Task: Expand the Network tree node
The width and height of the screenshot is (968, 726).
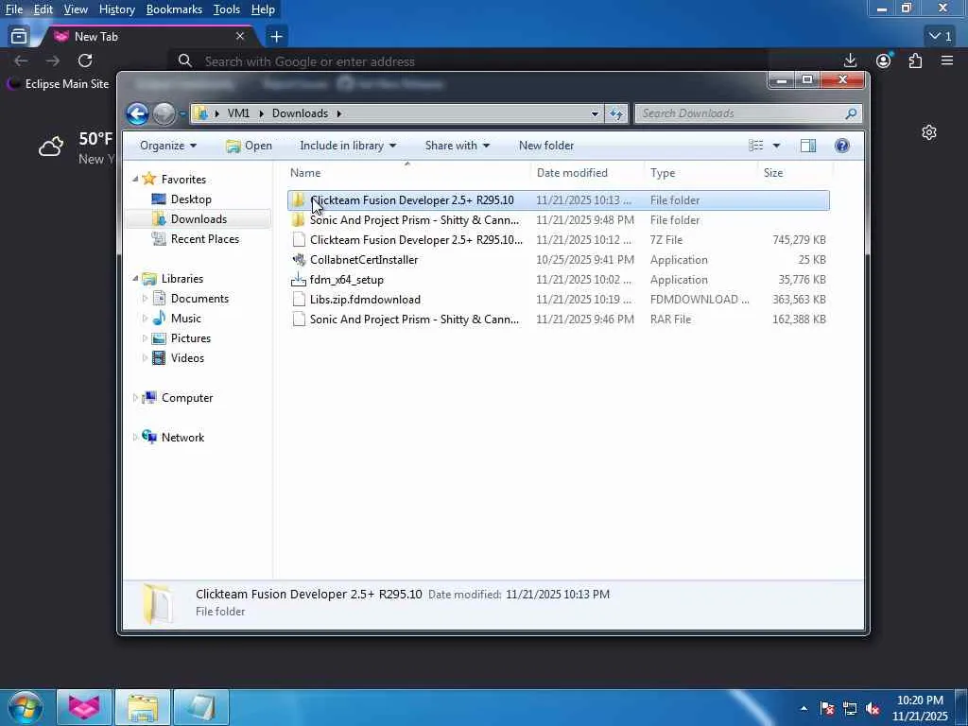Action: 135,437
